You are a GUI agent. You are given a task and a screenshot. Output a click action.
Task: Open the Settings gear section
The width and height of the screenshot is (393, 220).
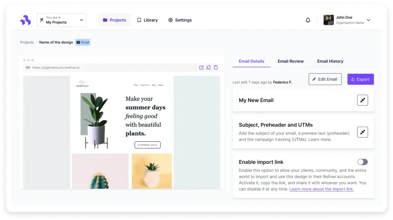180,20
